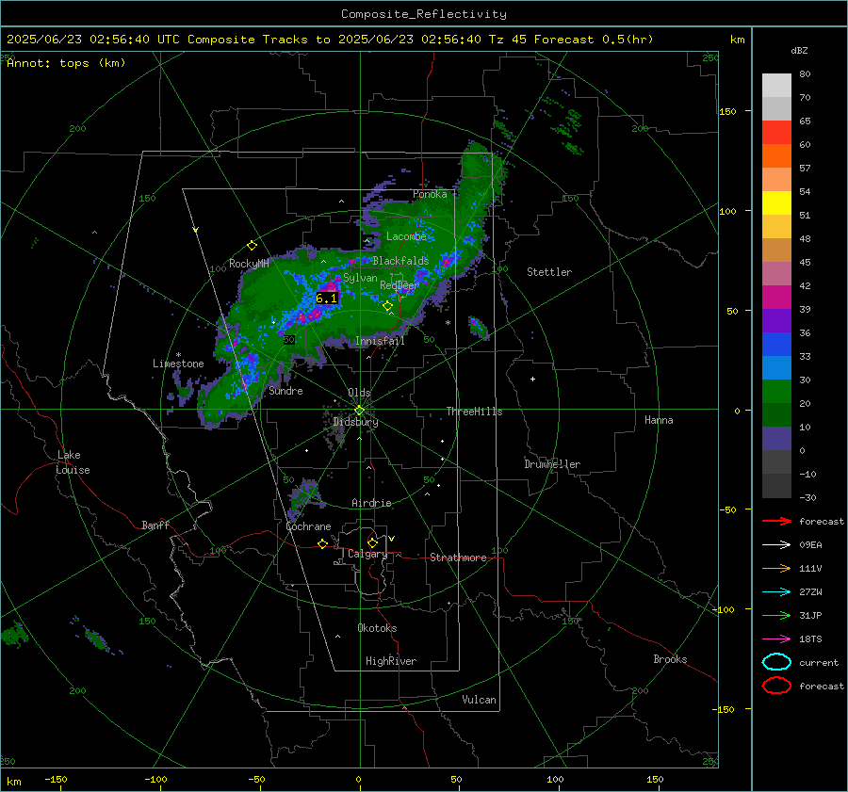The height and width of the screenshot is (792, 848).
Task: Click the orange swatch between 60 and 57 dBZ
Action: click(x=776, y=156)
